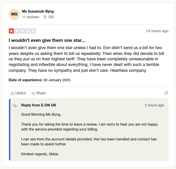Screen dimensions: 176x169
Task: Click the MS avatar circle
Action: pyautogui.click(x=14, y=14)
